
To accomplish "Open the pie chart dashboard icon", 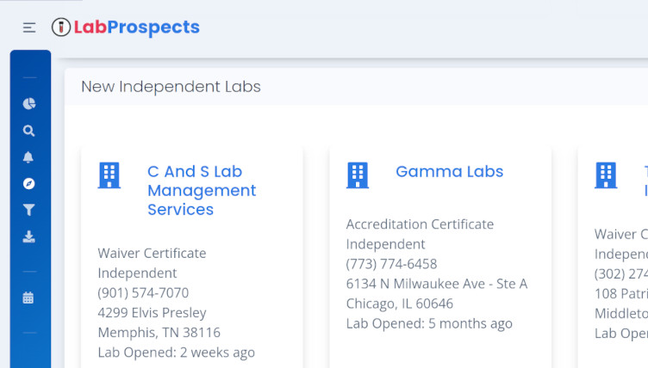I will pos(29,103).
